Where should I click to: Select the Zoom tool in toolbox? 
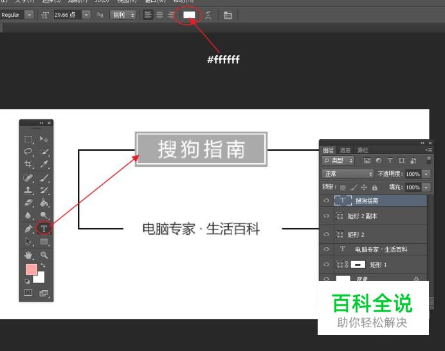[44, 255]
